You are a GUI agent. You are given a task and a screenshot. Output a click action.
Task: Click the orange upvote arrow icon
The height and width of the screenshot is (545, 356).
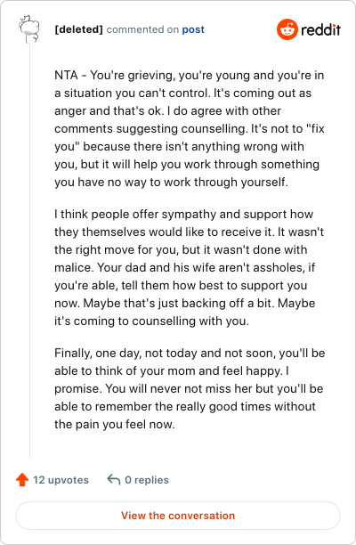pos(22,480)
